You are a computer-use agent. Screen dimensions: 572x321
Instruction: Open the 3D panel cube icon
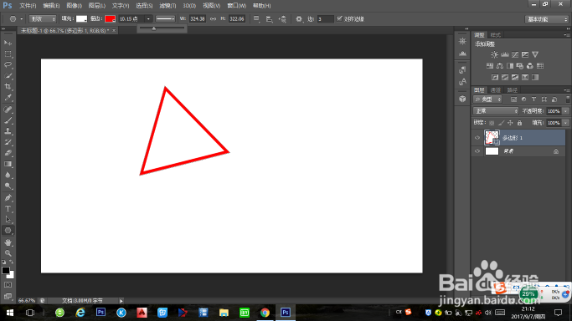pos(462,99)
